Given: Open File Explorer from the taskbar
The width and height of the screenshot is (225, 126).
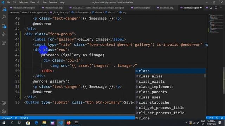Looking at the screenshot, I should [44, 123].
